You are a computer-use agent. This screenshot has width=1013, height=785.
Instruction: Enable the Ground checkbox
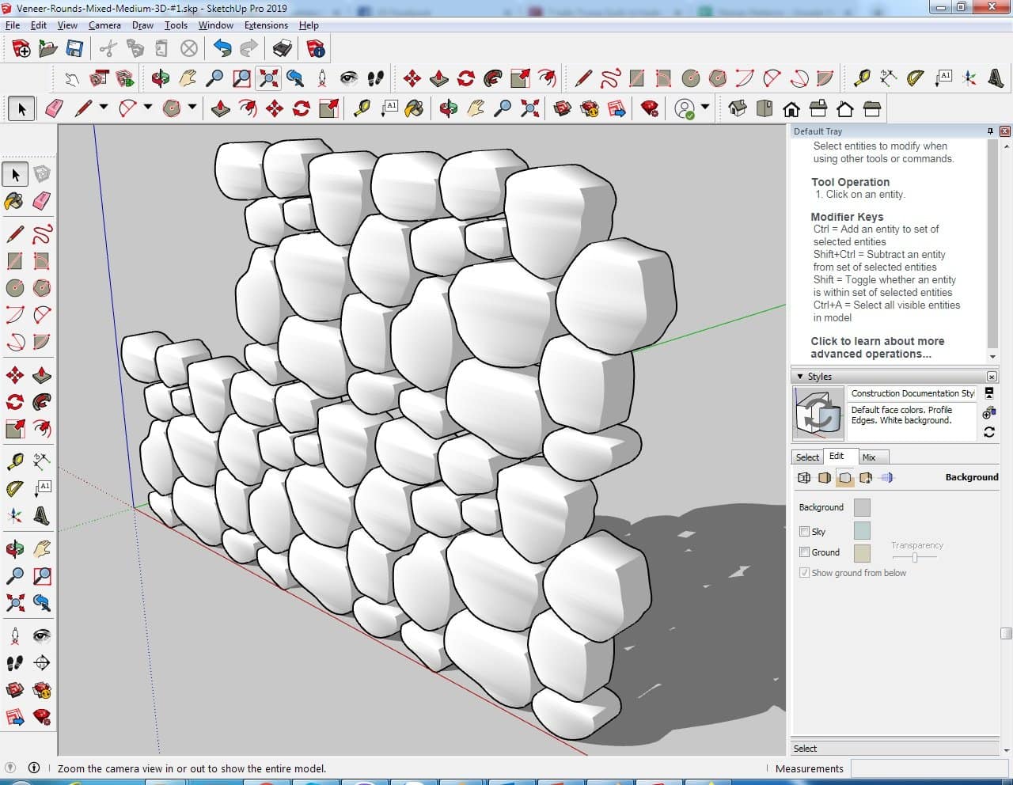pyautogui.click(x=804, y=552)
